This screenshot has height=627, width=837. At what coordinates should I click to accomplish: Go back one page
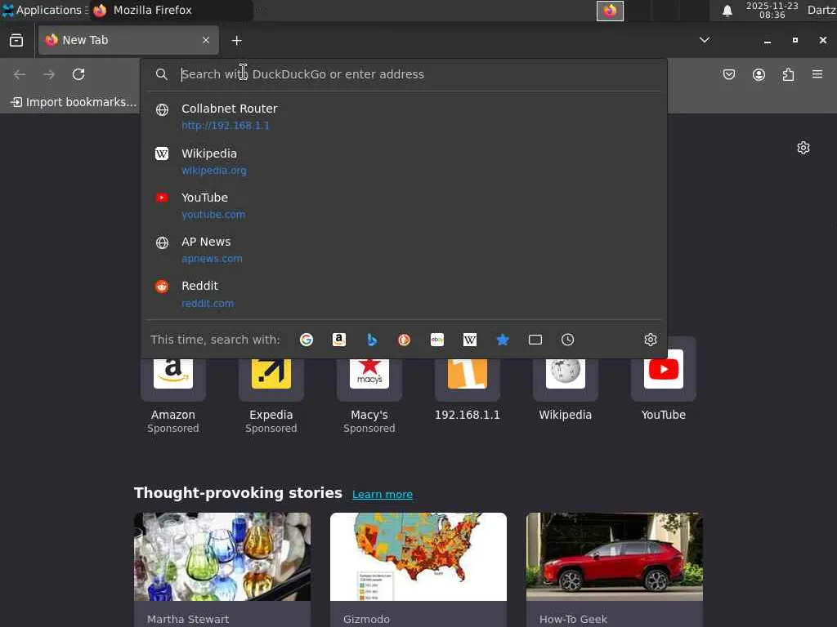pyautogui.click(x=20, y=74)
